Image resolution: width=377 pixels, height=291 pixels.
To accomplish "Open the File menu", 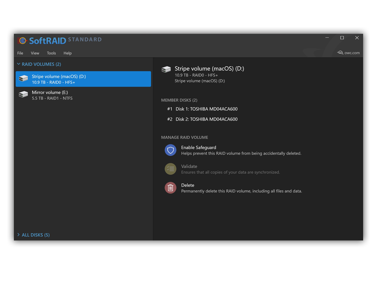I will pyautogui.click(x=20, y=53).
